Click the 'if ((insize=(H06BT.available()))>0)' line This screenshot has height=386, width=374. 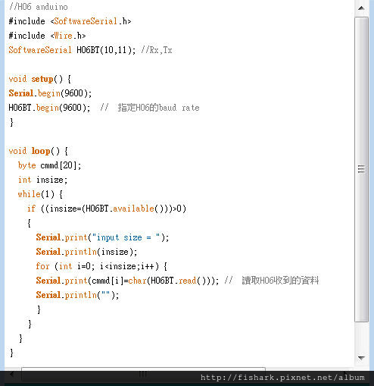(107, 209)
